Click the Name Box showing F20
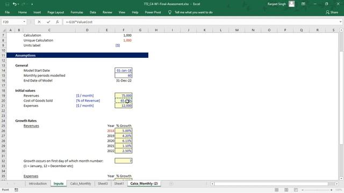The height and width of the screenshot is (193, 344). click(12, 22)
